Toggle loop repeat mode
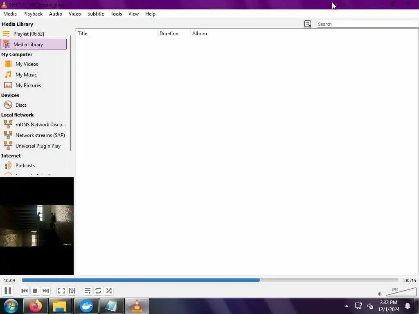Screen dimensions: 419x314 [98, 291]
